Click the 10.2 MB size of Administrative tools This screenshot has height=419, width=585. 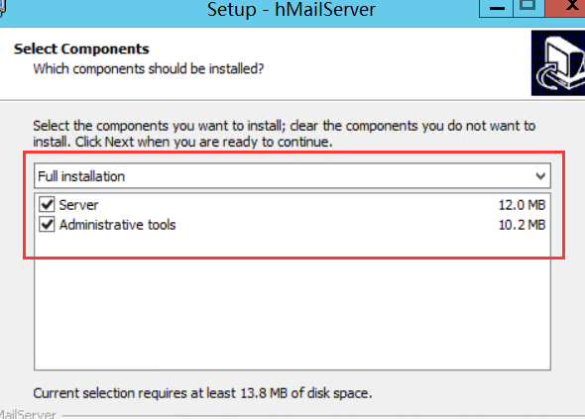coord(522,225)
